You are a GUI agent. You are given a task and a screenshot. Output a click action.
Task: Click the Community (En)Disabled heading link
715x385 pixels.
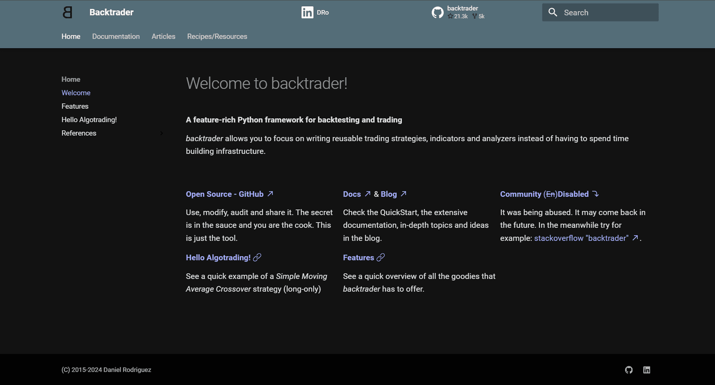coord(544,194)
